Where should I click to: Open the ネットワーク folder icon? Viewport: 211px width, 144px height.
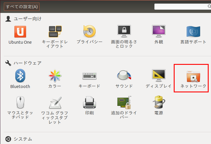click(193, 77)
